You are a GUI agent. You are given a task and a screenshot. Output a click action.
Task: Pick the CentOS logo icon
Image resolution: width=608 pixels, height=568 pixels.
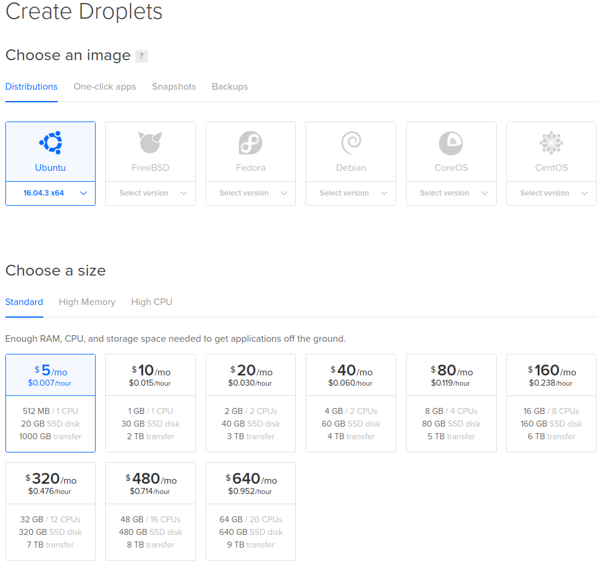[x=551, y=143]
